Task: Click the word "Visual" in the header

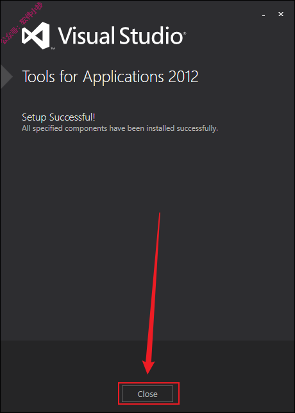Action: click(87, 35)
